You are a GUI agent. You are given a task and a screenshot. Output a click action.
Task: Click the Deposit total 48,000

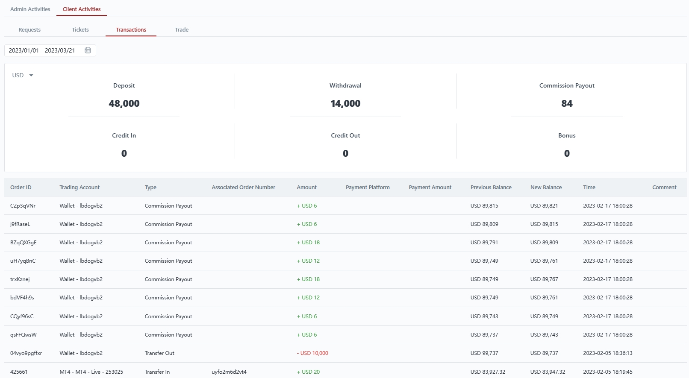[x=124, y=103]
